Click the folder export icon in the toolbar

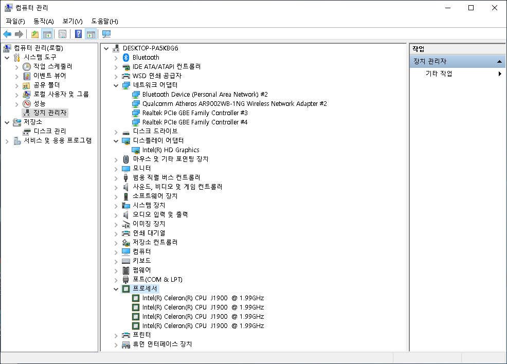tap(34, 34)
